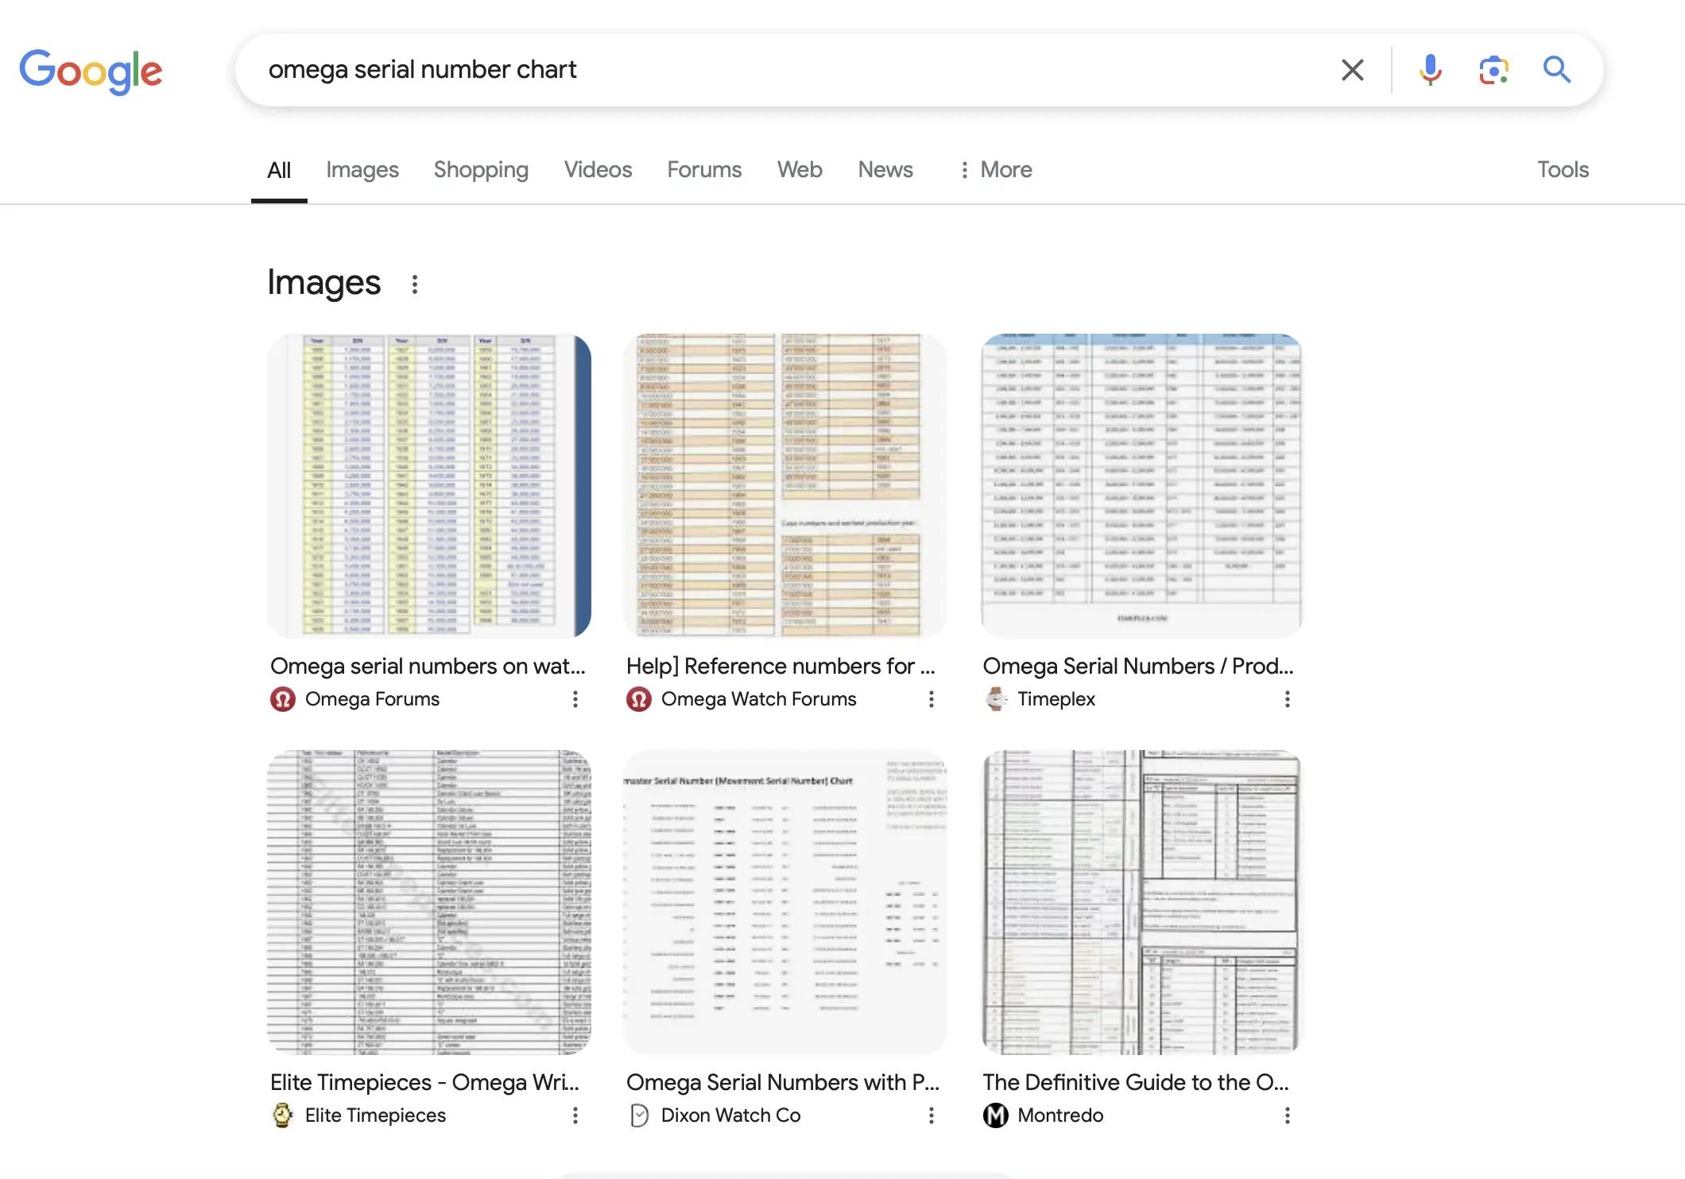Expand the Tools options
1685x1179 pixels.
click(1562, 170)
